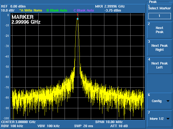Choose Next Peak Right softkey
Viewport: 173px width, 129px height.
159,48
